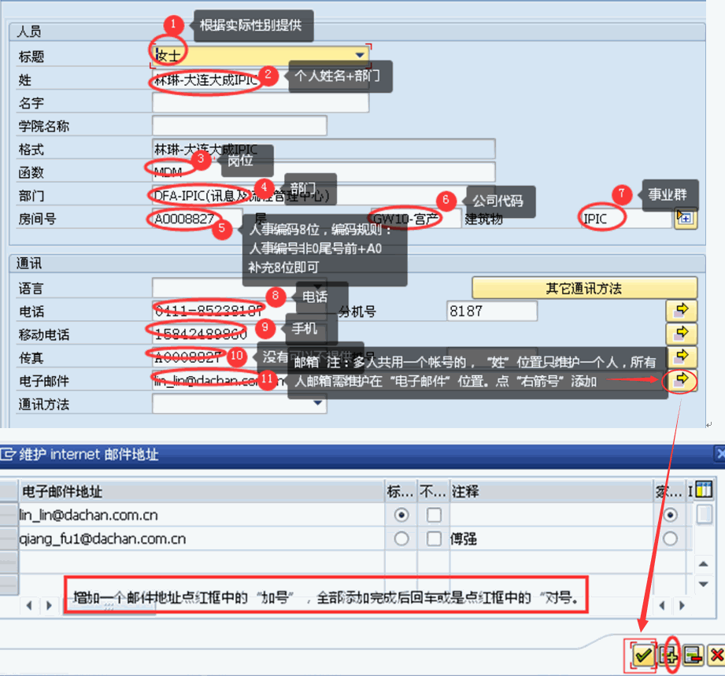The width and height of the screenshot is (725, 676).
Task: Click inside the 名字 input field
Action: [260, 102]
